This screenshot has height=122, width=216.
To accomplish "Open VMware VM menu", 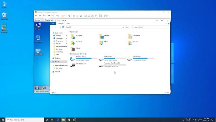I will (49, 16).
